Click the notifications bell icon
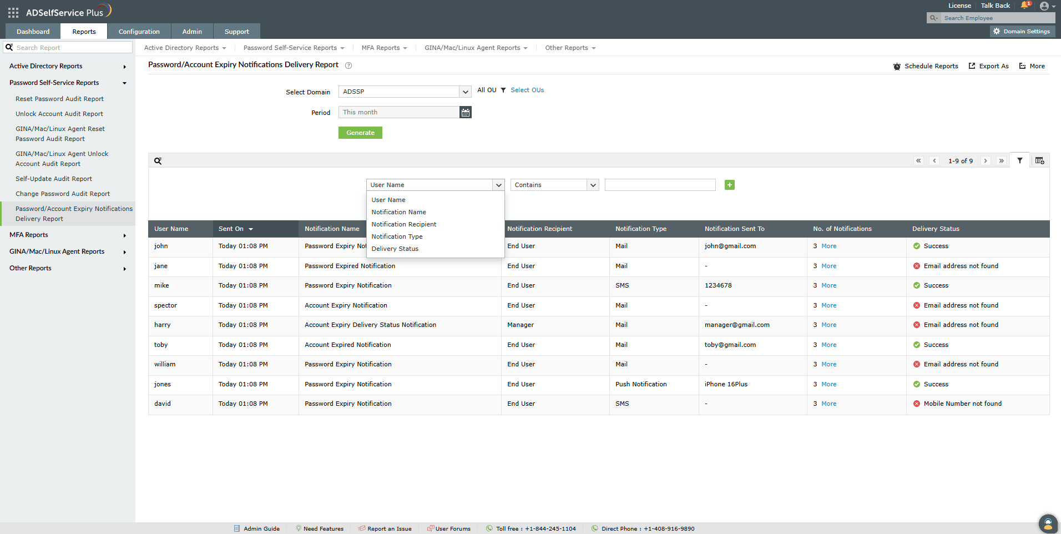Viewport: 1061px width, 534px height. click(x=1024, y=6)
